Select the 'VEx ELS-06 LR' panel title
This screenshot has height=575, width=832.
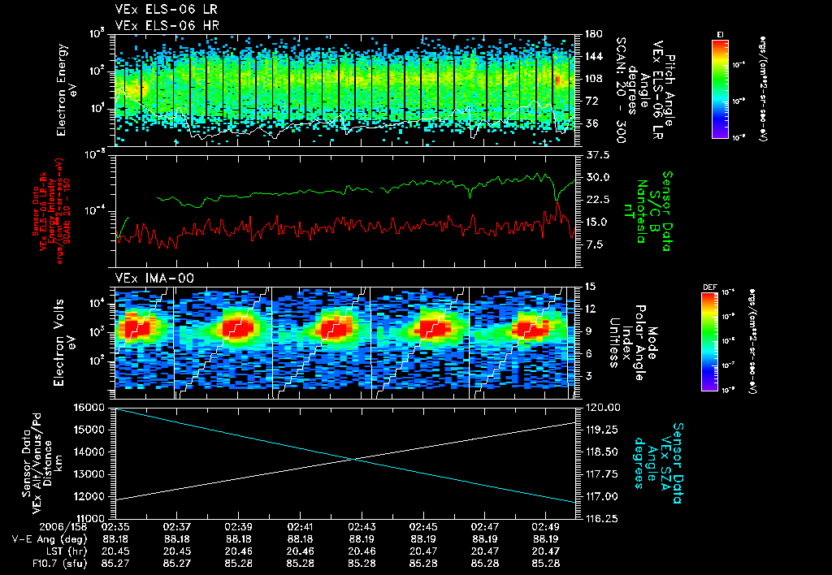click(x=166, y=10)
